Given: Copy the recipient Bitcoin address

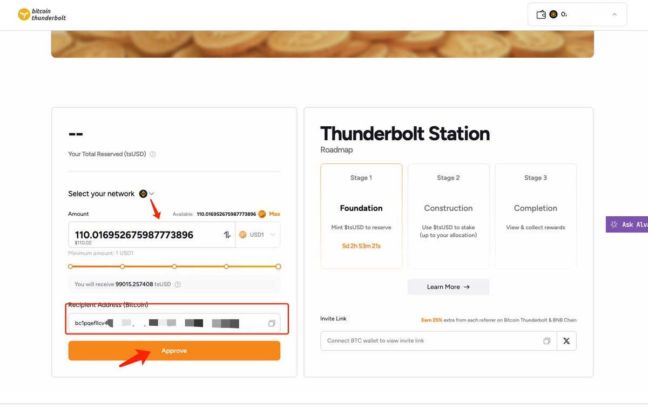Looking at the screenshot, I should 272,323.
